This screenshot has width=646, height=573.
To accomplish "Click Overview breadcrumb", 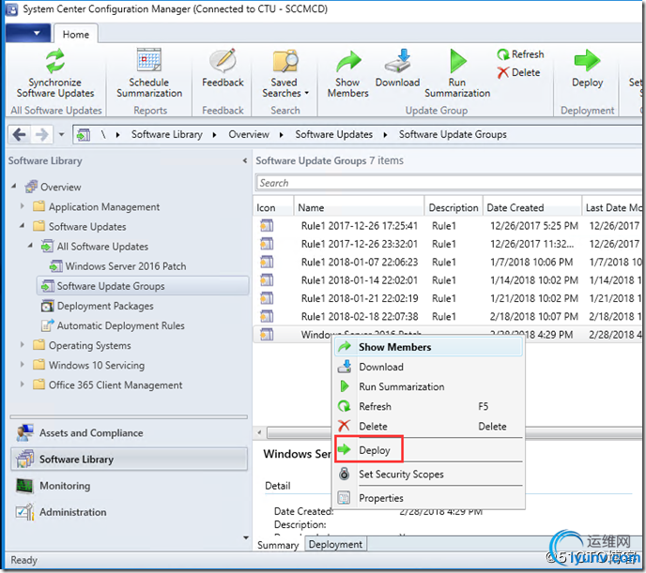I will pos(249,134).
